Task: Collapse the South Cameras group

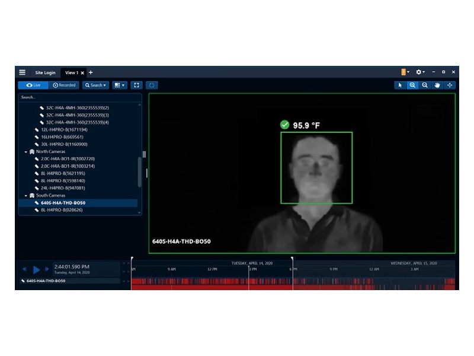Action: 26,195
